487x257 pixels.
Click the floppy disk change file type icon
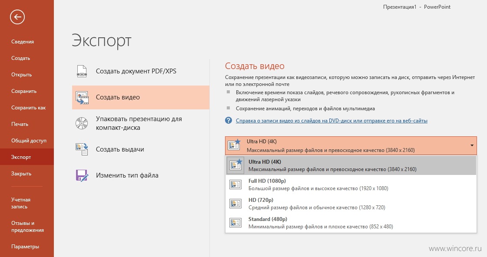pos(82,175)
